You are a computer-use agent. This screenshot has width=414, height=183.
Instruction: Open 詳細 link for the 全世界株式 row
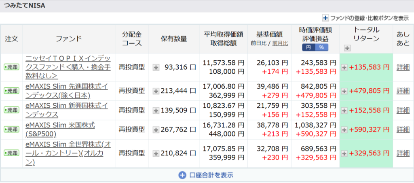coord(403,153)
